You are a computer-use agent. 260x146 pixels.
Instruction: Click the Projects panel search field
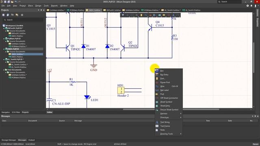pyautogui.click(x=23, y=20)
